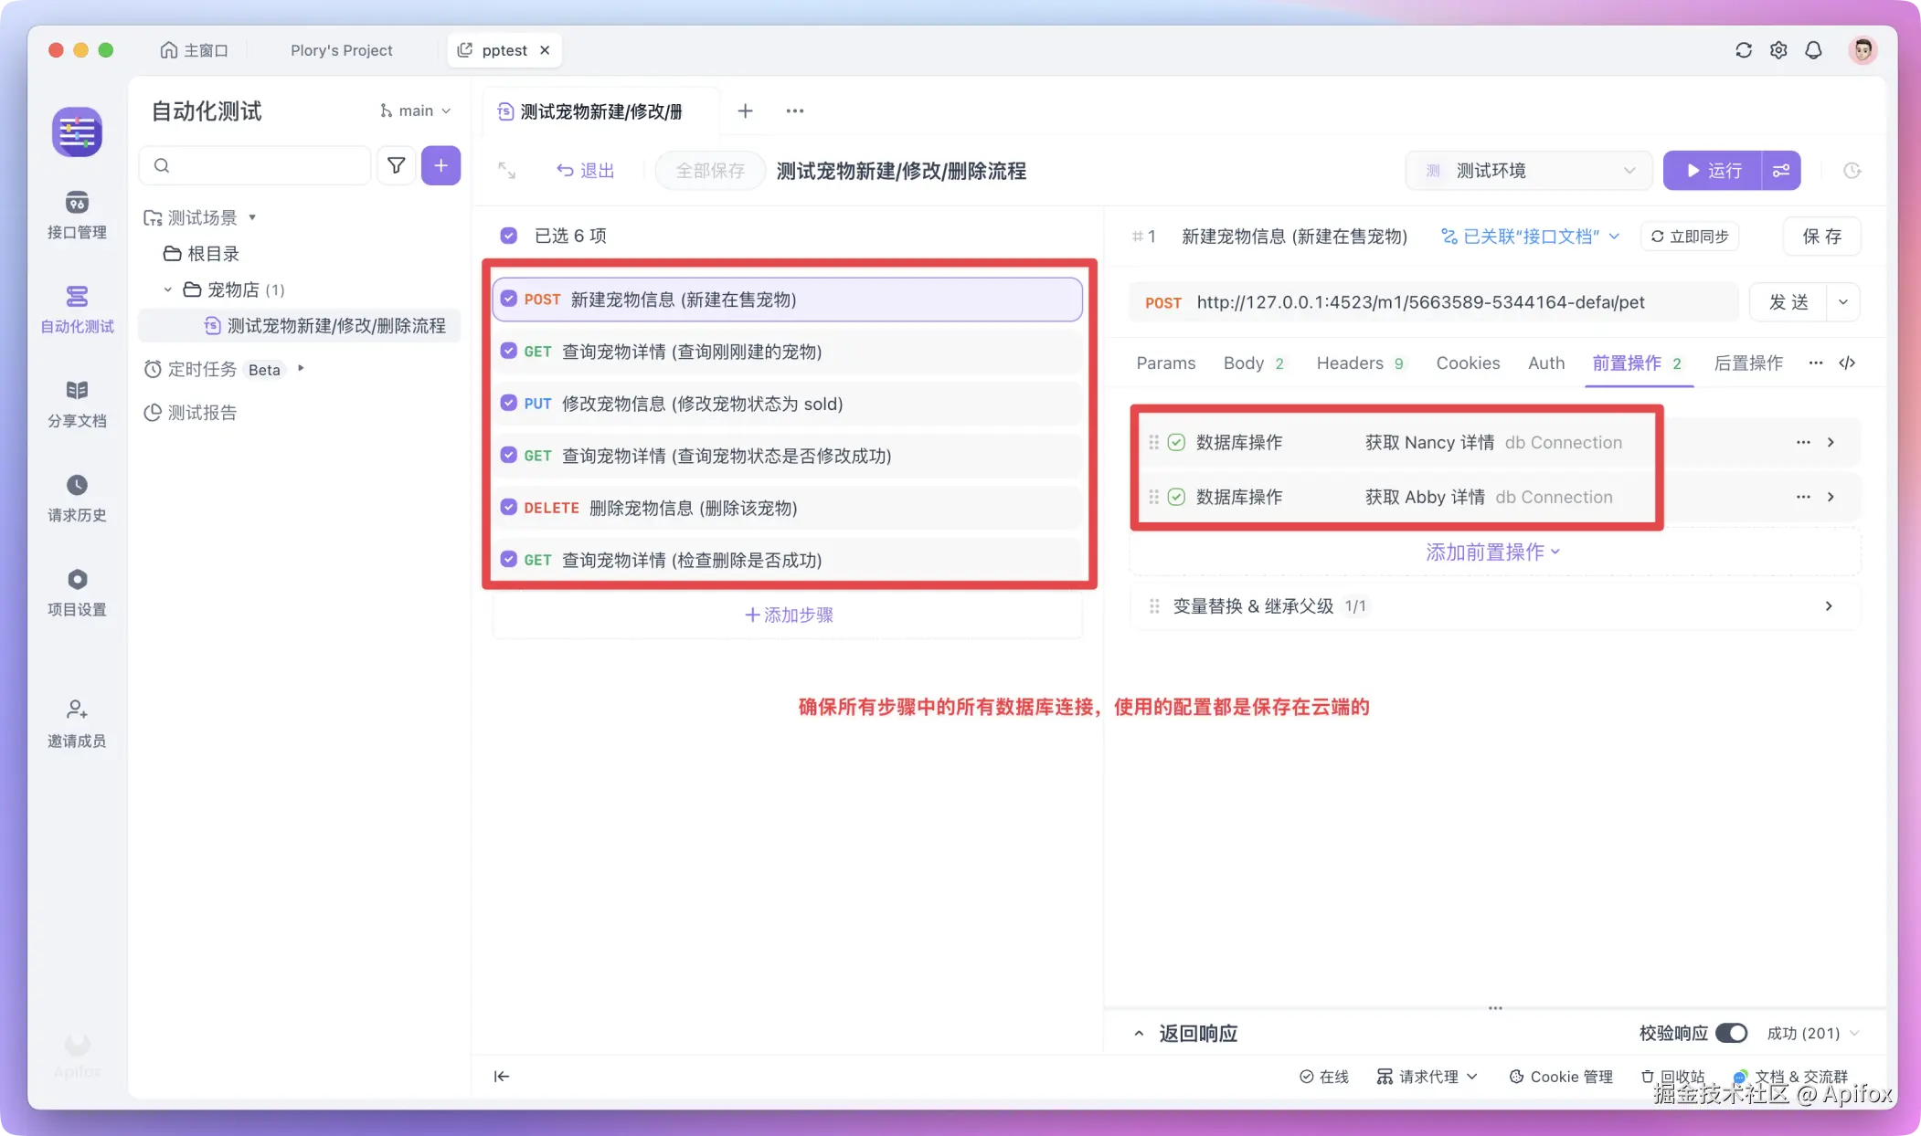This screenshot has width=1921, height=1136.
Task: Open run settings icon beside 运行
Action: 1781,171
